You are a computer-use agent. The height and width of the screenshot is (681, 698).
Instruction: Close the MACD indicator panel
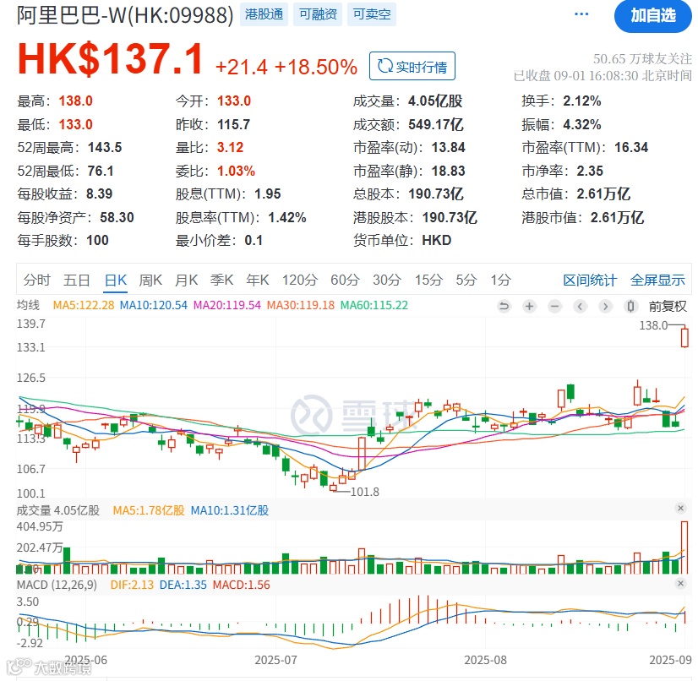680,583
